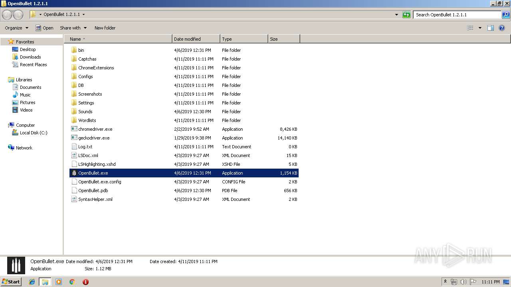The width and height of the screenshot is (511, 287).
Task: Toggle the preview pane icon
Action: 491,28
